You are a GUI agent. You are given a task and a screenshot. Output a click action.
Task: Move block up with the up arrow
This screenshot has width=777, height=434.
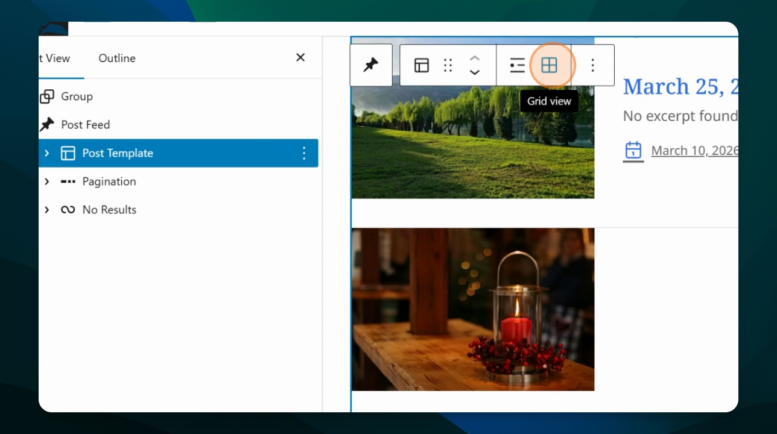(x=475, y=58)
